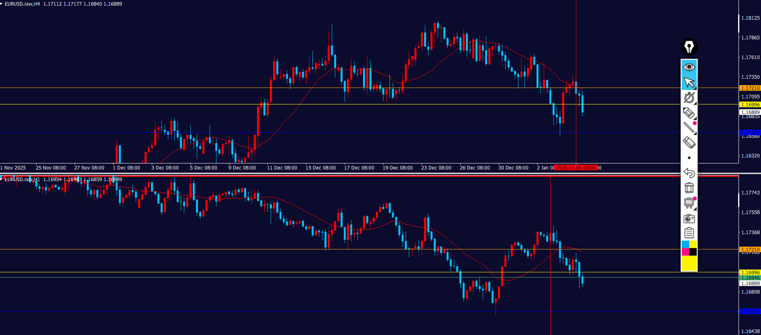Click the orange 1.17210 price label on H4 chart
This screenshot has width=761, height=335.
[x=750, y=88]
